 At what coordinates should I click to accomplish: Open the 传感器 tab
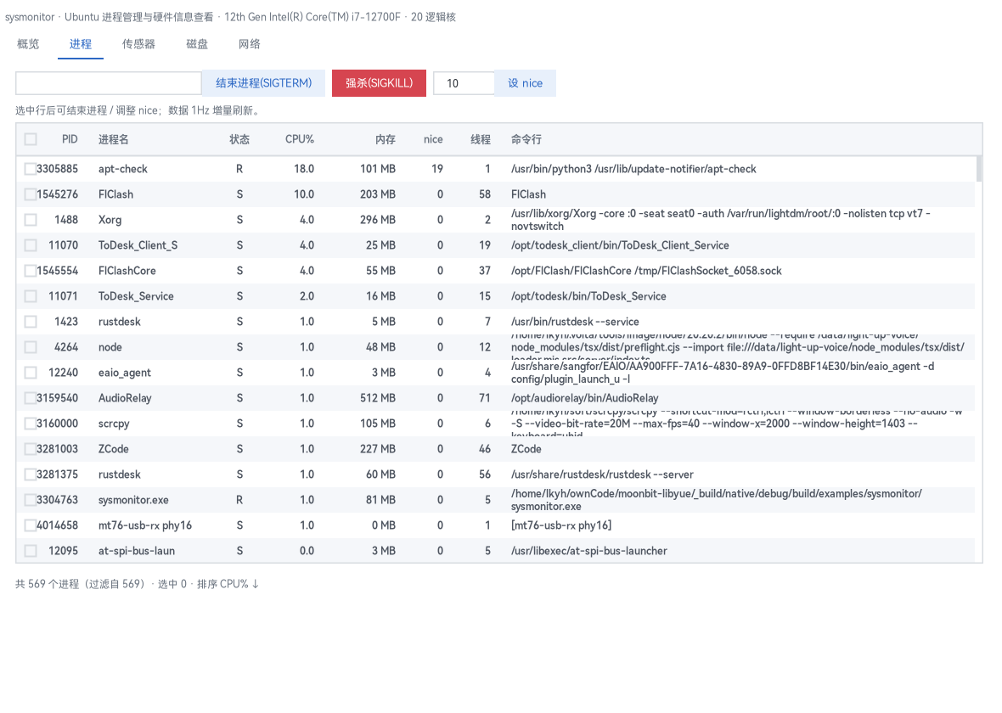[x=138, y=44]
